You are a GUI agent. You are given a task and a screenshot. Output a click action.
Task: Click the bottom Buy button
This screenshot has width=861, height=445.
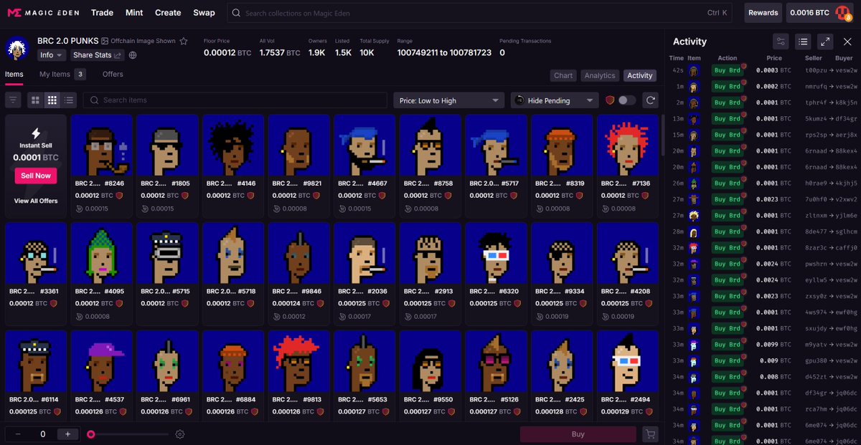[x=578, y=434]
